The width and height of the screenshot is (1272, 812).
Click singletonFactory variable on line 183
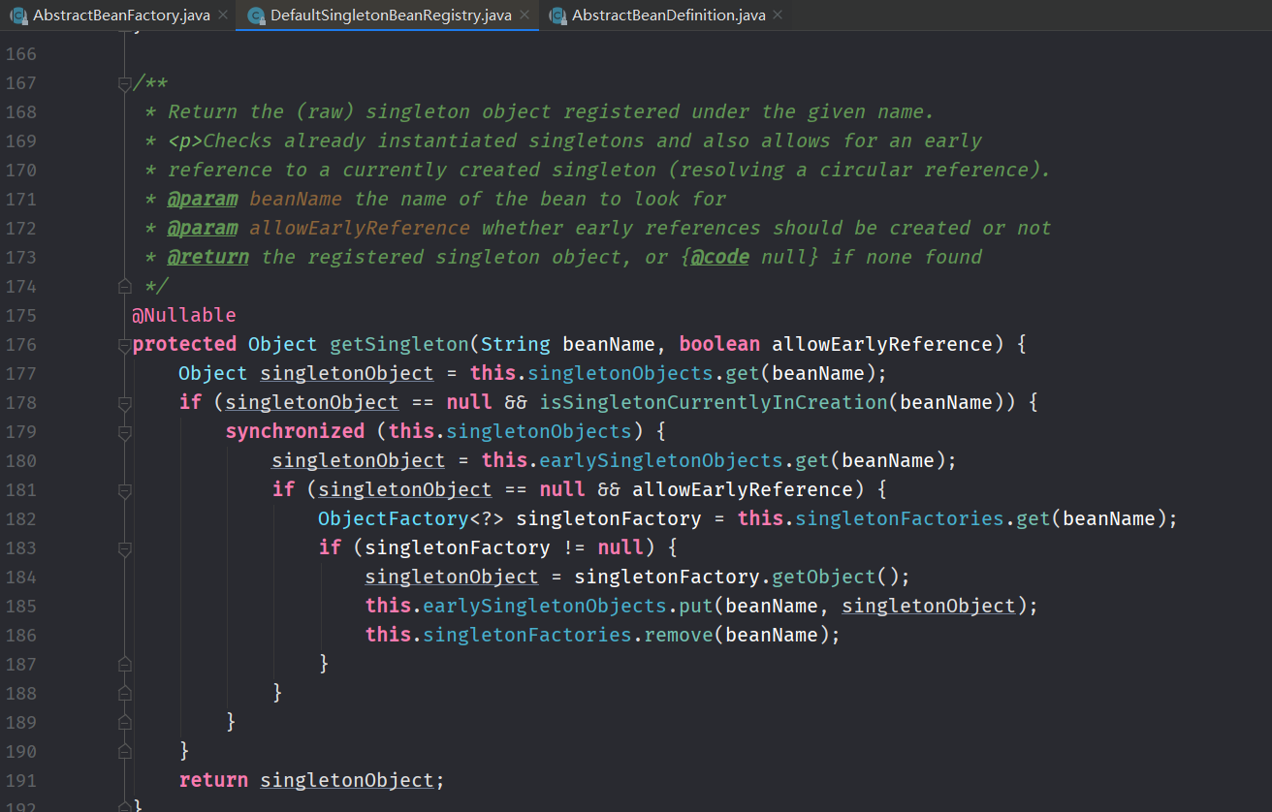tap(458, 547)
